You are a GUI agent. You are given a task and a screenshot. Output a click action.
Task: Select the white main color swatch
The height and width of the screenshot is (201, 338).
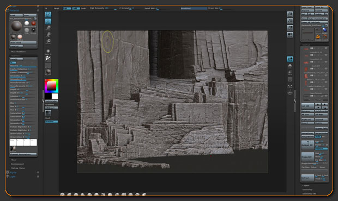pos(55,96)
